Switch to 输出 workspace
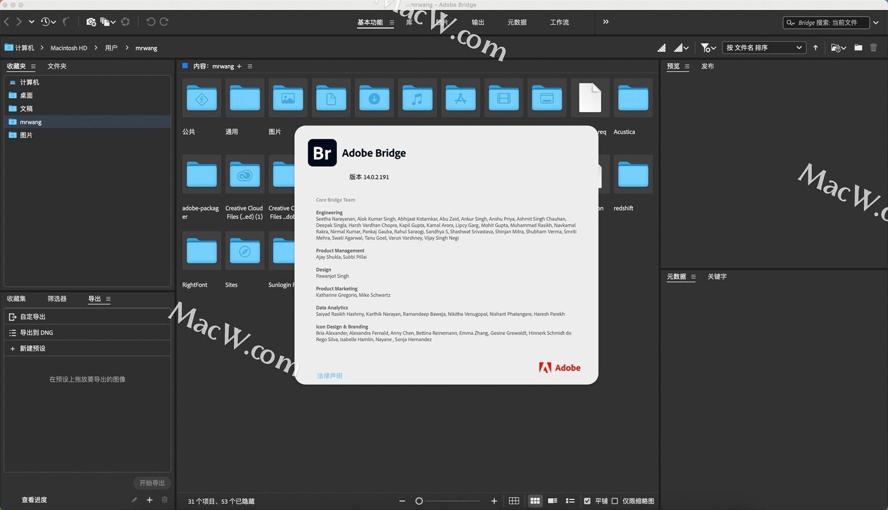The image size is (888, 510). (478, 23)
